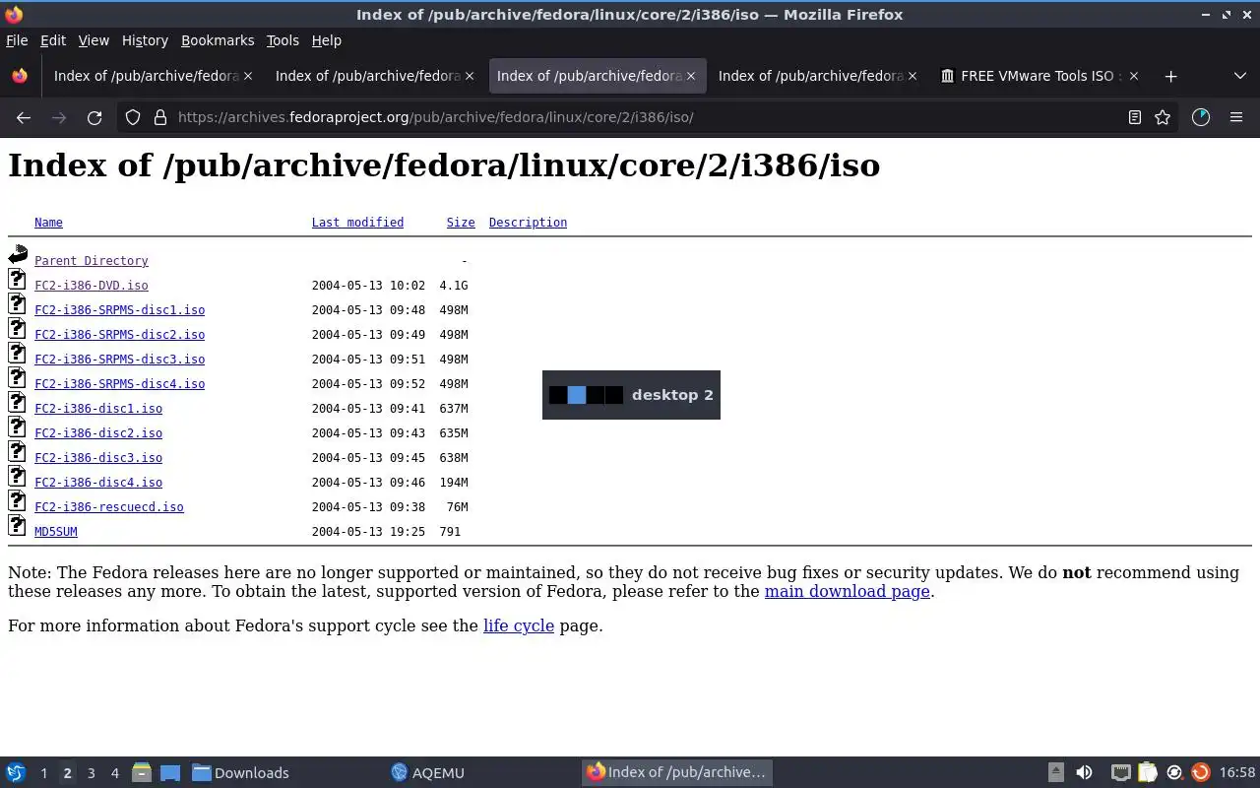Click the back-arrow icon beside Parent Directory

click(18, 255)
